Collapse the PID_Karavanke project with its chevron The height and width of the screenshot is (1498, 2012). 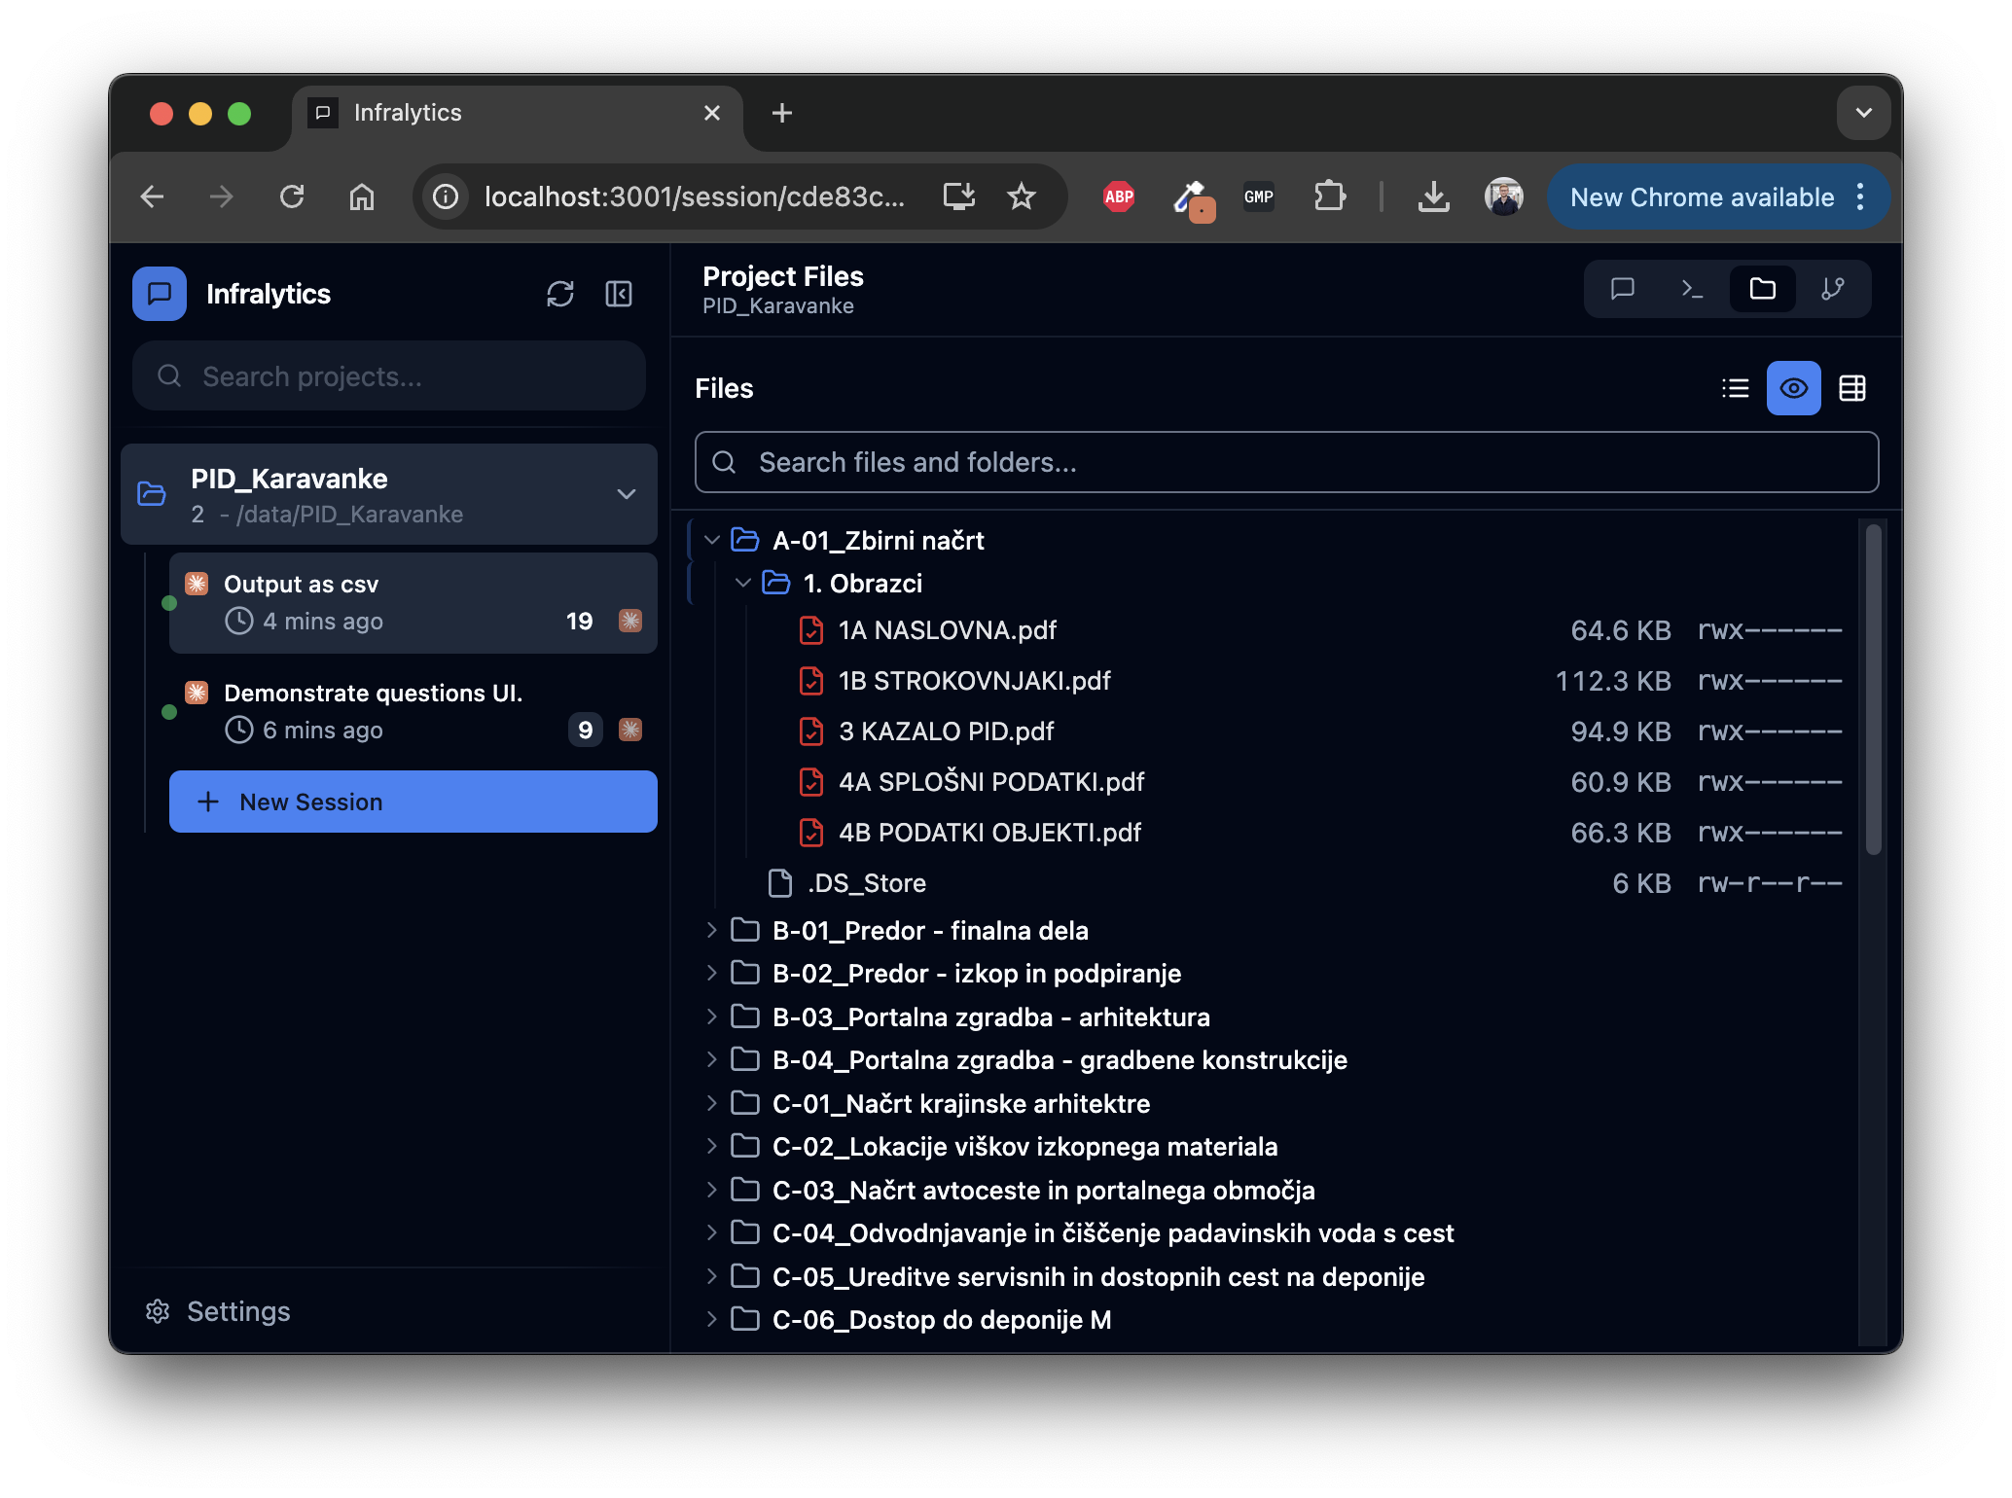626,494
